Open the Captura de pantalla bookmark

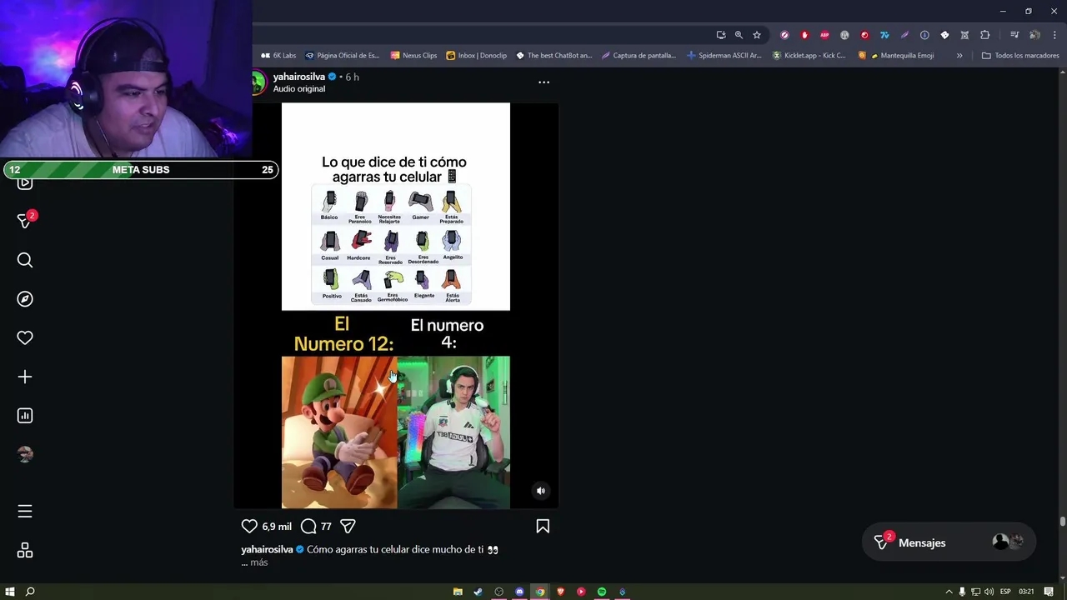pyautogui.click(x=639, y=56)
